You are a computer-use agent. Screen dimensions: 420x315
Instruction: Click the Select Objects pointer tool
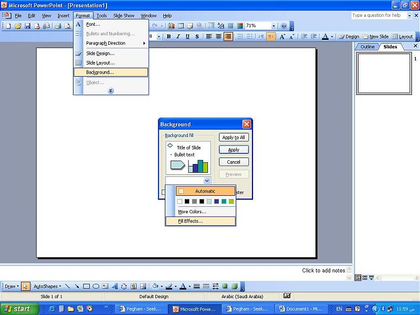pos(25,286)
